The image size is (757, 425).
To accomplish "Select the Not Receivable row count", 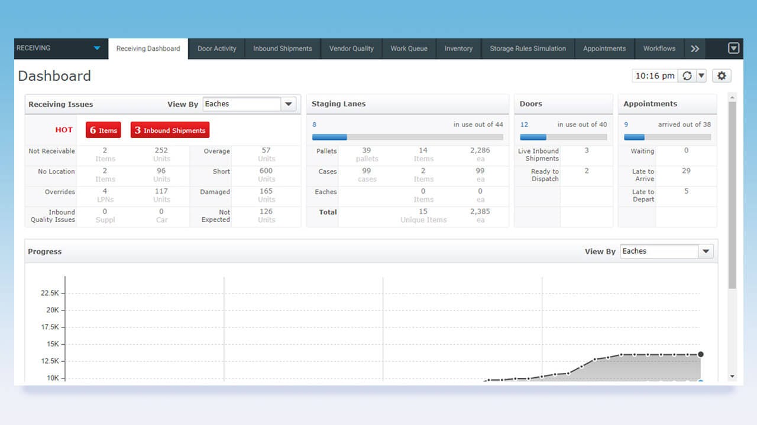I will tap(105, 155).
